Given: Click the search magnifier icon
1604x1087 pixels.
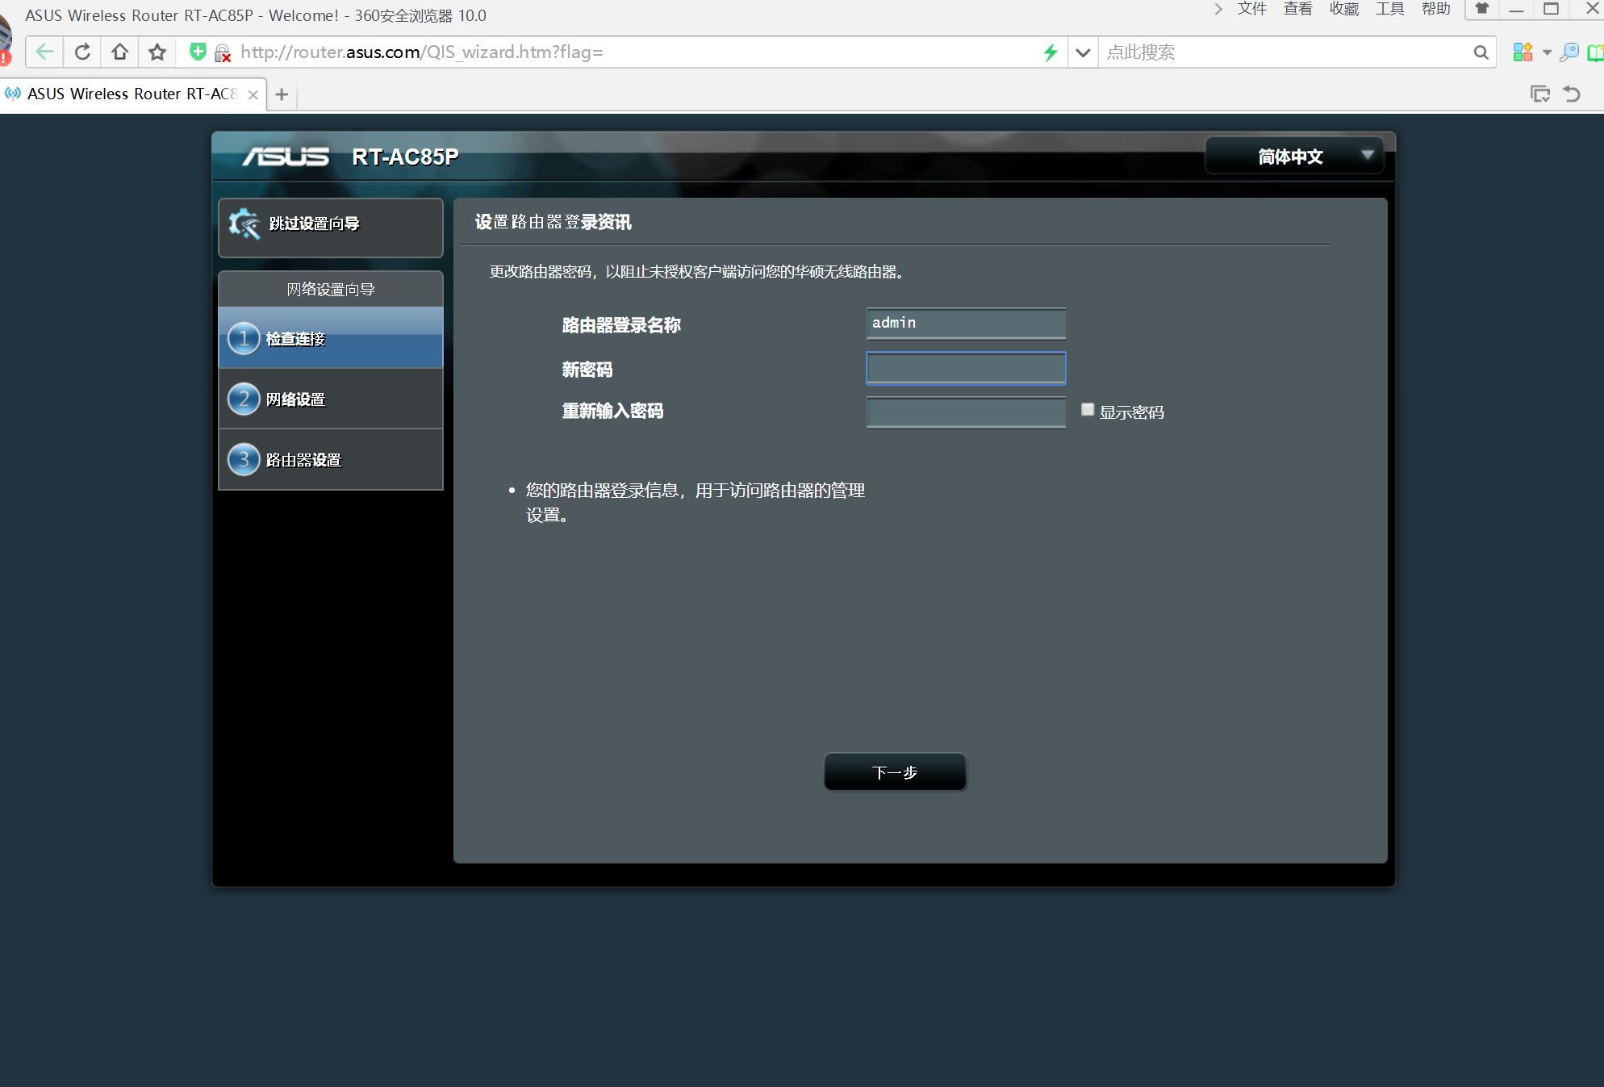Looking at the screenshot, I should coord(1481,52).
